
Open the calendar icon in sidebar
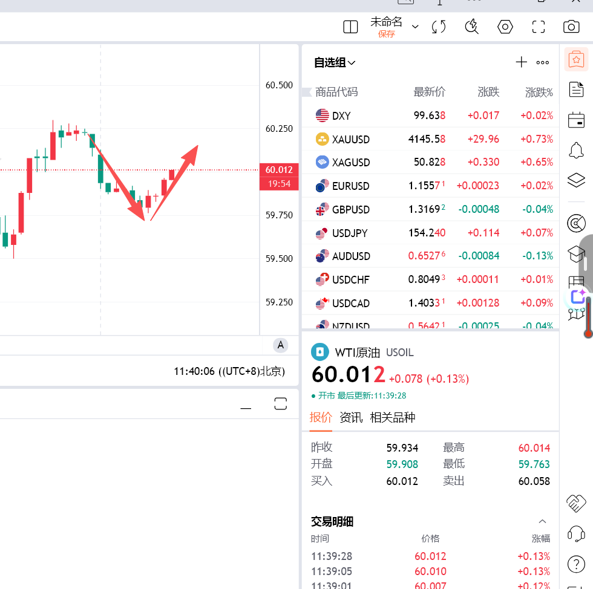pos(577,120)
